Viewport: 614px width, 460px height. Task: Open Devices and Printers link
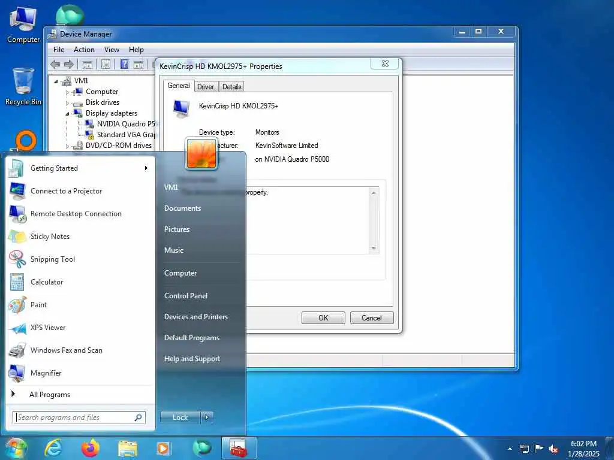pyautogui.click(x=196, y=317)
